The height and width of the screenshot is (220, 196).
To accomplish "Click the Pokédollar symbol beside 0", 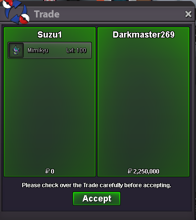I will pos(47,171).
